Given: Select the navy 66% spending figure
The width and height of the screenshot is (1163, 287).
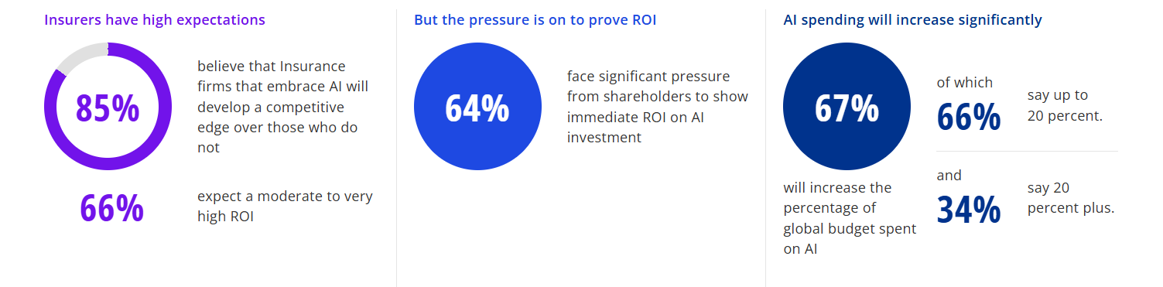Looking at the screenshot, I should pos(969,116).
